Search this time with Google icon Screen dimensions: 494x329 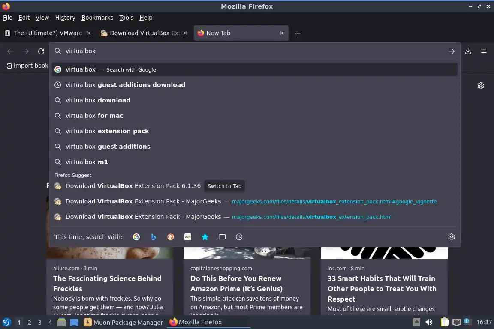click(136, 237)
